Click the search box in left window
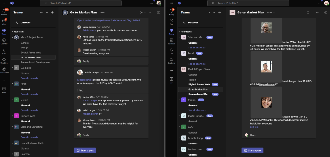The width and height of the screenshot is (330, 157). (x=81, y=3)
